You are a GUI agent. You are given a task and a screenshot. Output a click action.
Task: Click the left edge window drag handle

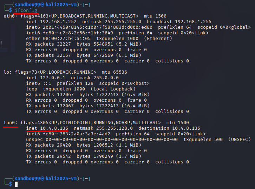(x=1, y=44)
